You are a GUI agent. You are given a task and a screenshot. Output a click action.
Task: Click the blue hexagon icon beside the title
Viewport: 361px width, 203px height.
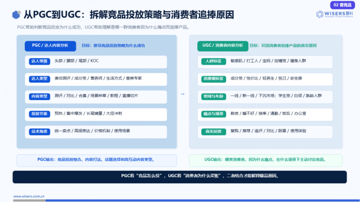click(16, 15)
